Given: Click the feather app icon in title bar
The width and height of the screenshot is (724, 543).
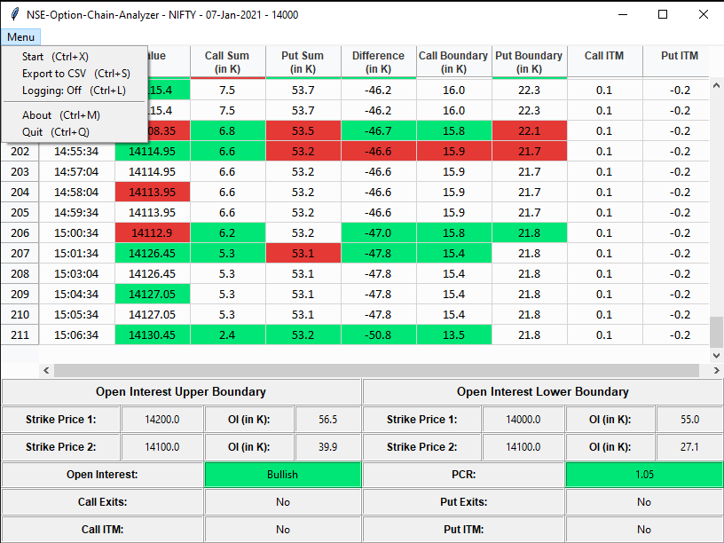Looking at the screenshot, I should pyautogui.click(x=15, y=14).
